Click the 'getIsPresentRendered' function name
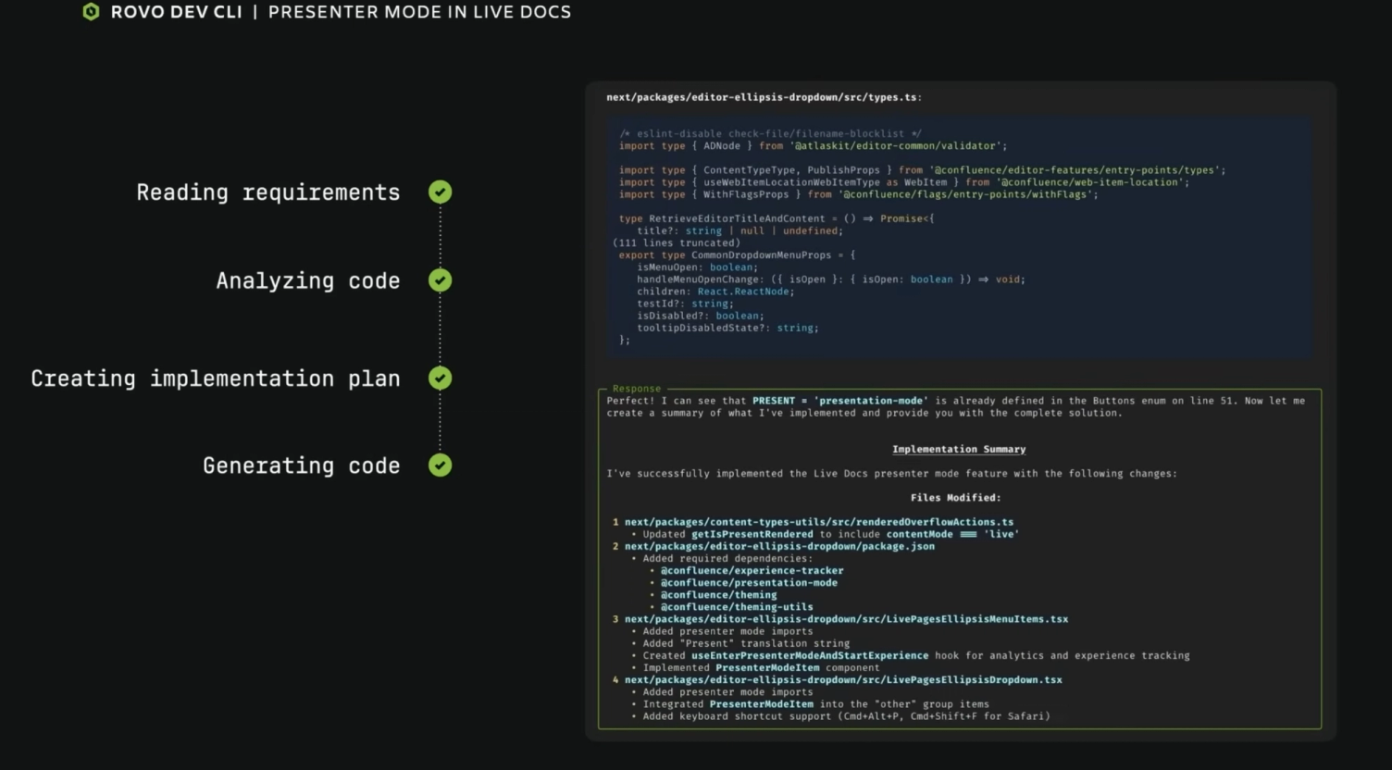 click(x=752, y=534)
